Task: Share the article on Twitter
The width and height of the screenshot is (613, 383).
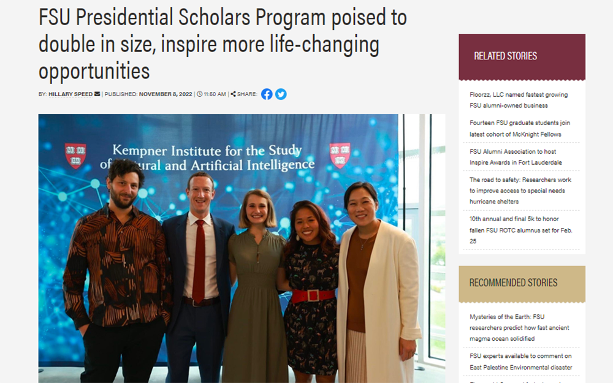Action: coord(281,94)
